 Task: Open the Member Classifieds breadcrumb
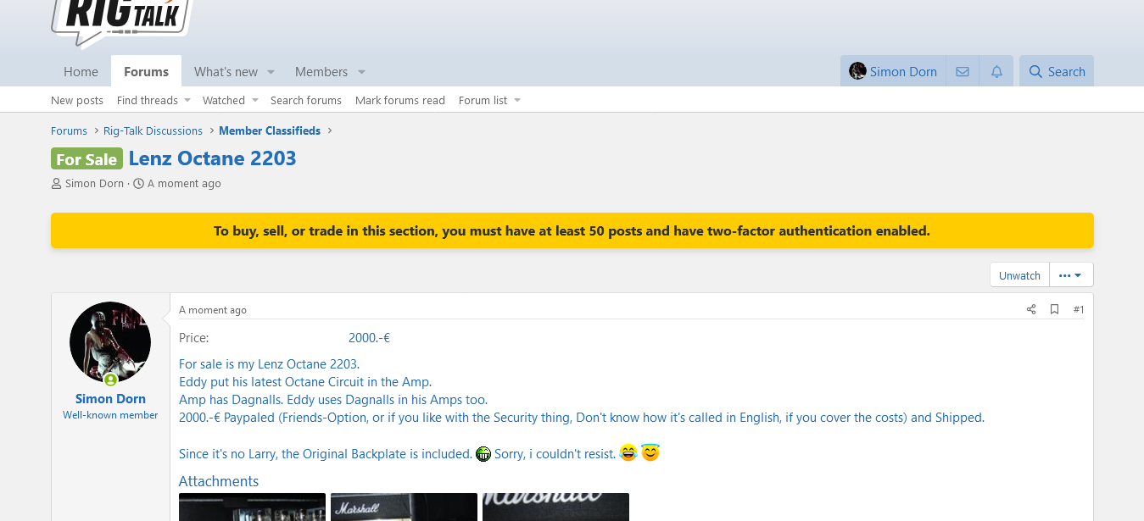pos(270,130)
